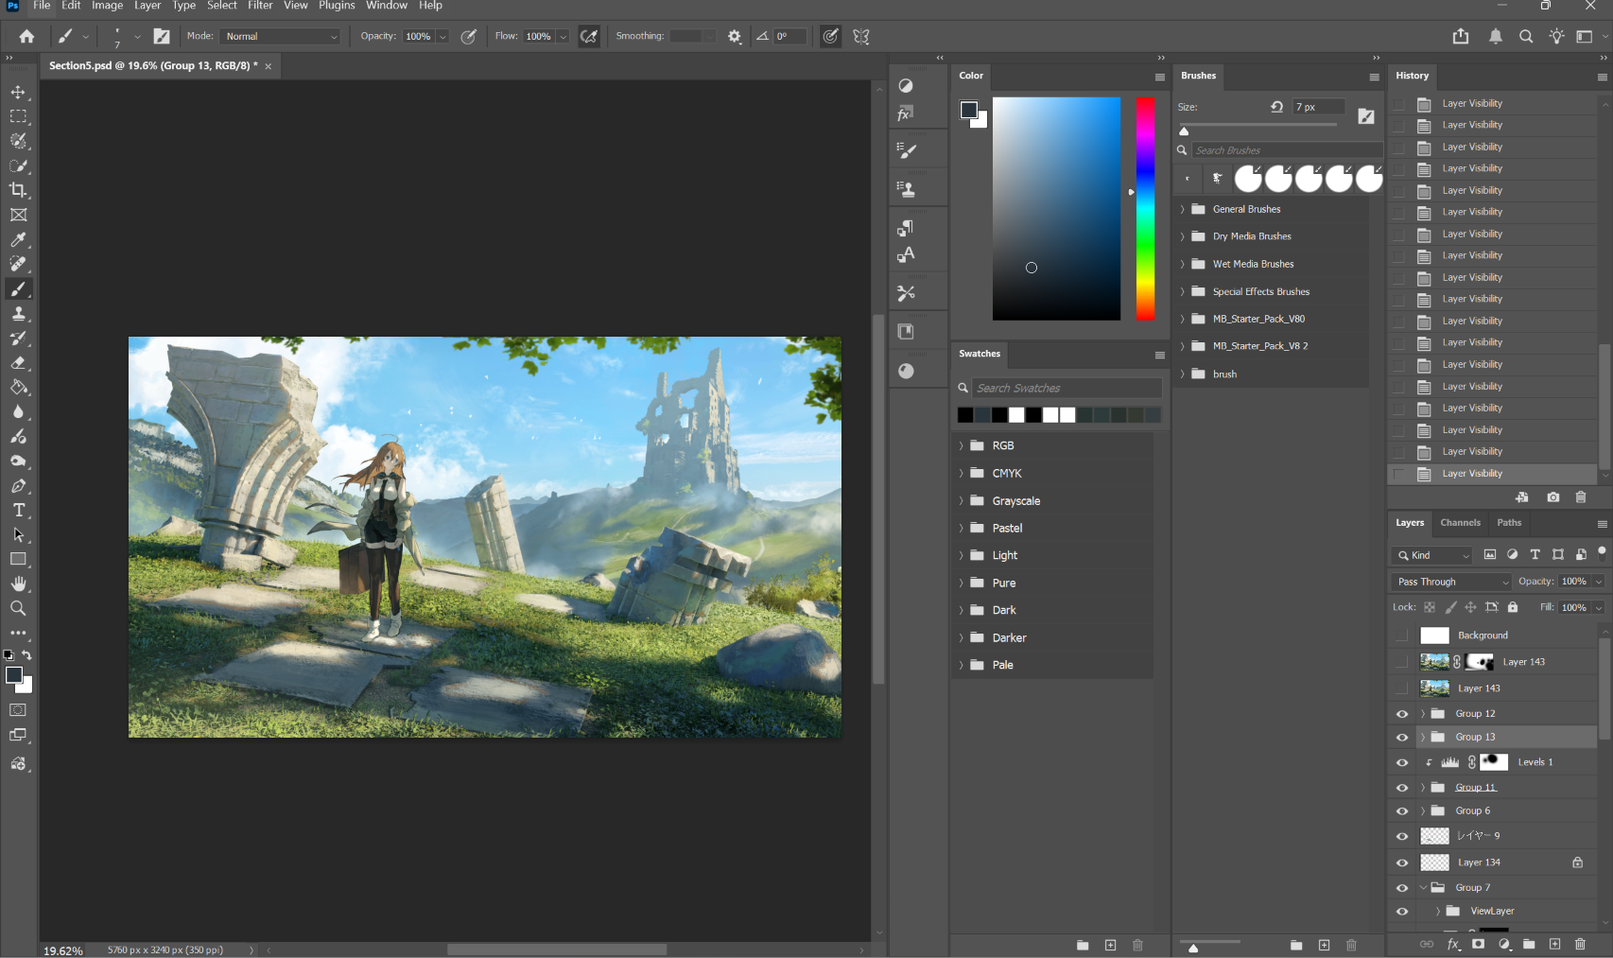
Task: Create new snapshot in History panel
Action: 1552,497
